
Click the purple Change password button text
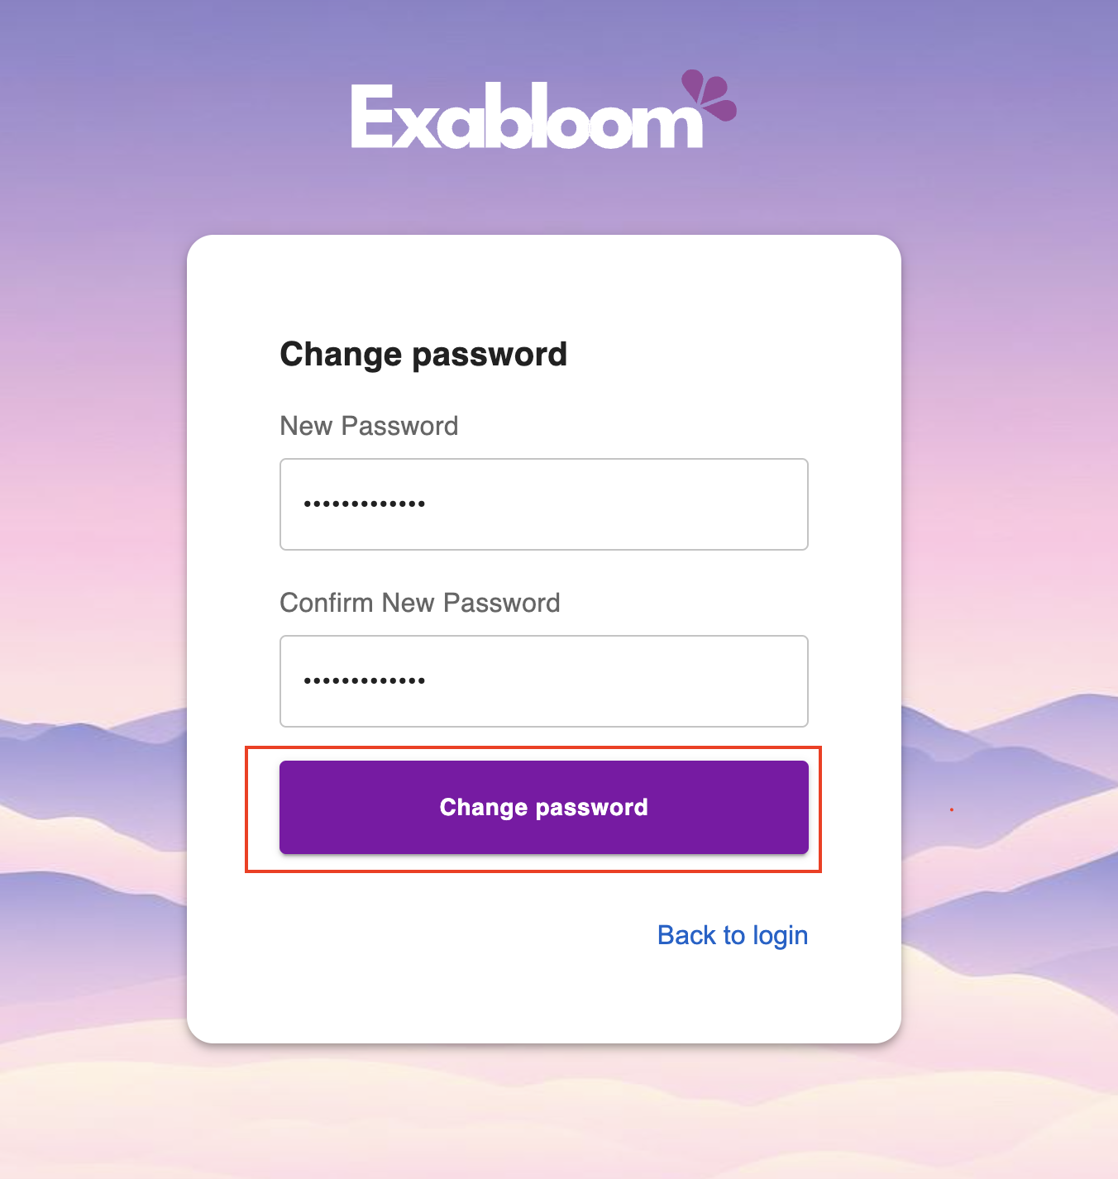point(543,807)
